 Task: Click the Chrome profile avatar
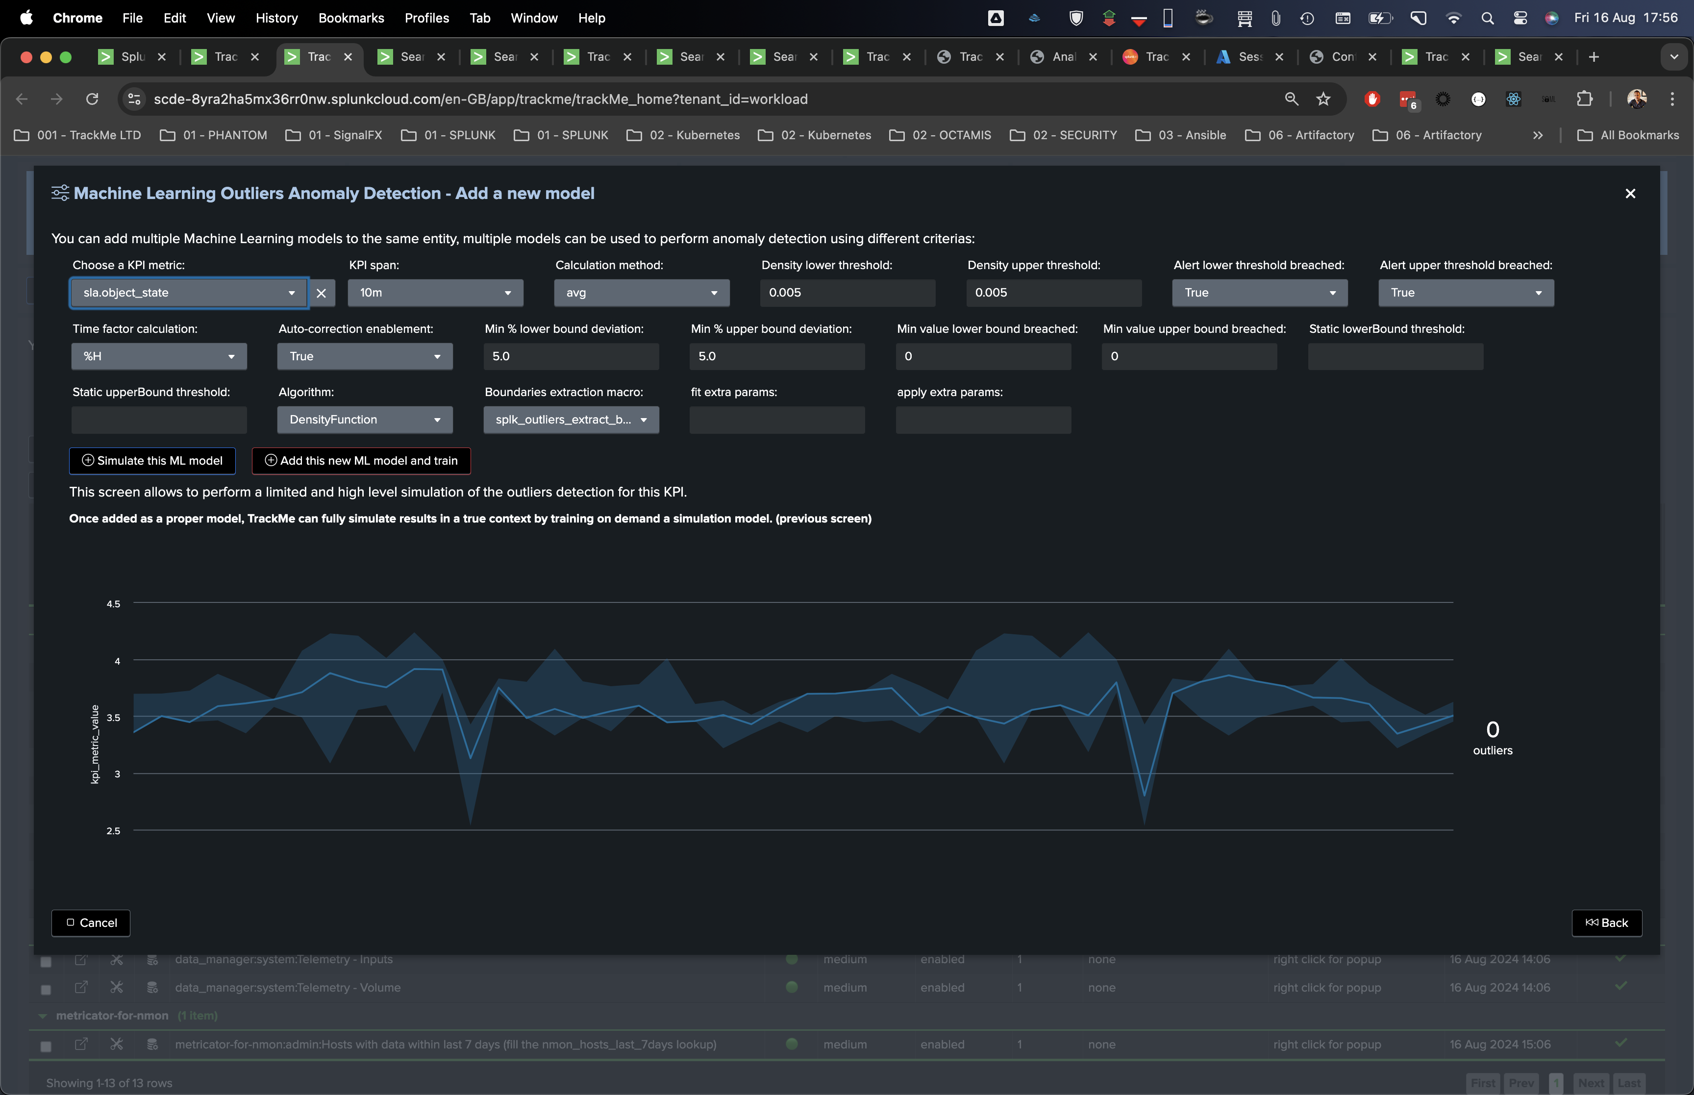coord(1637,99)
